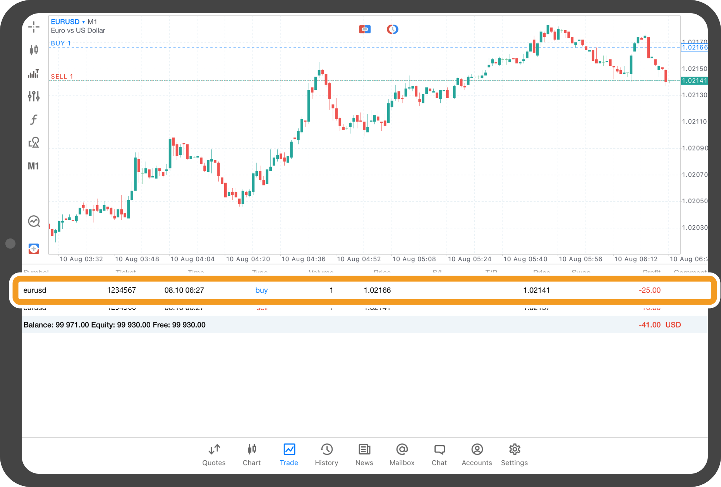721x487 pixels.
Task: Open the M1 timeframe selector
Action: 33,166
